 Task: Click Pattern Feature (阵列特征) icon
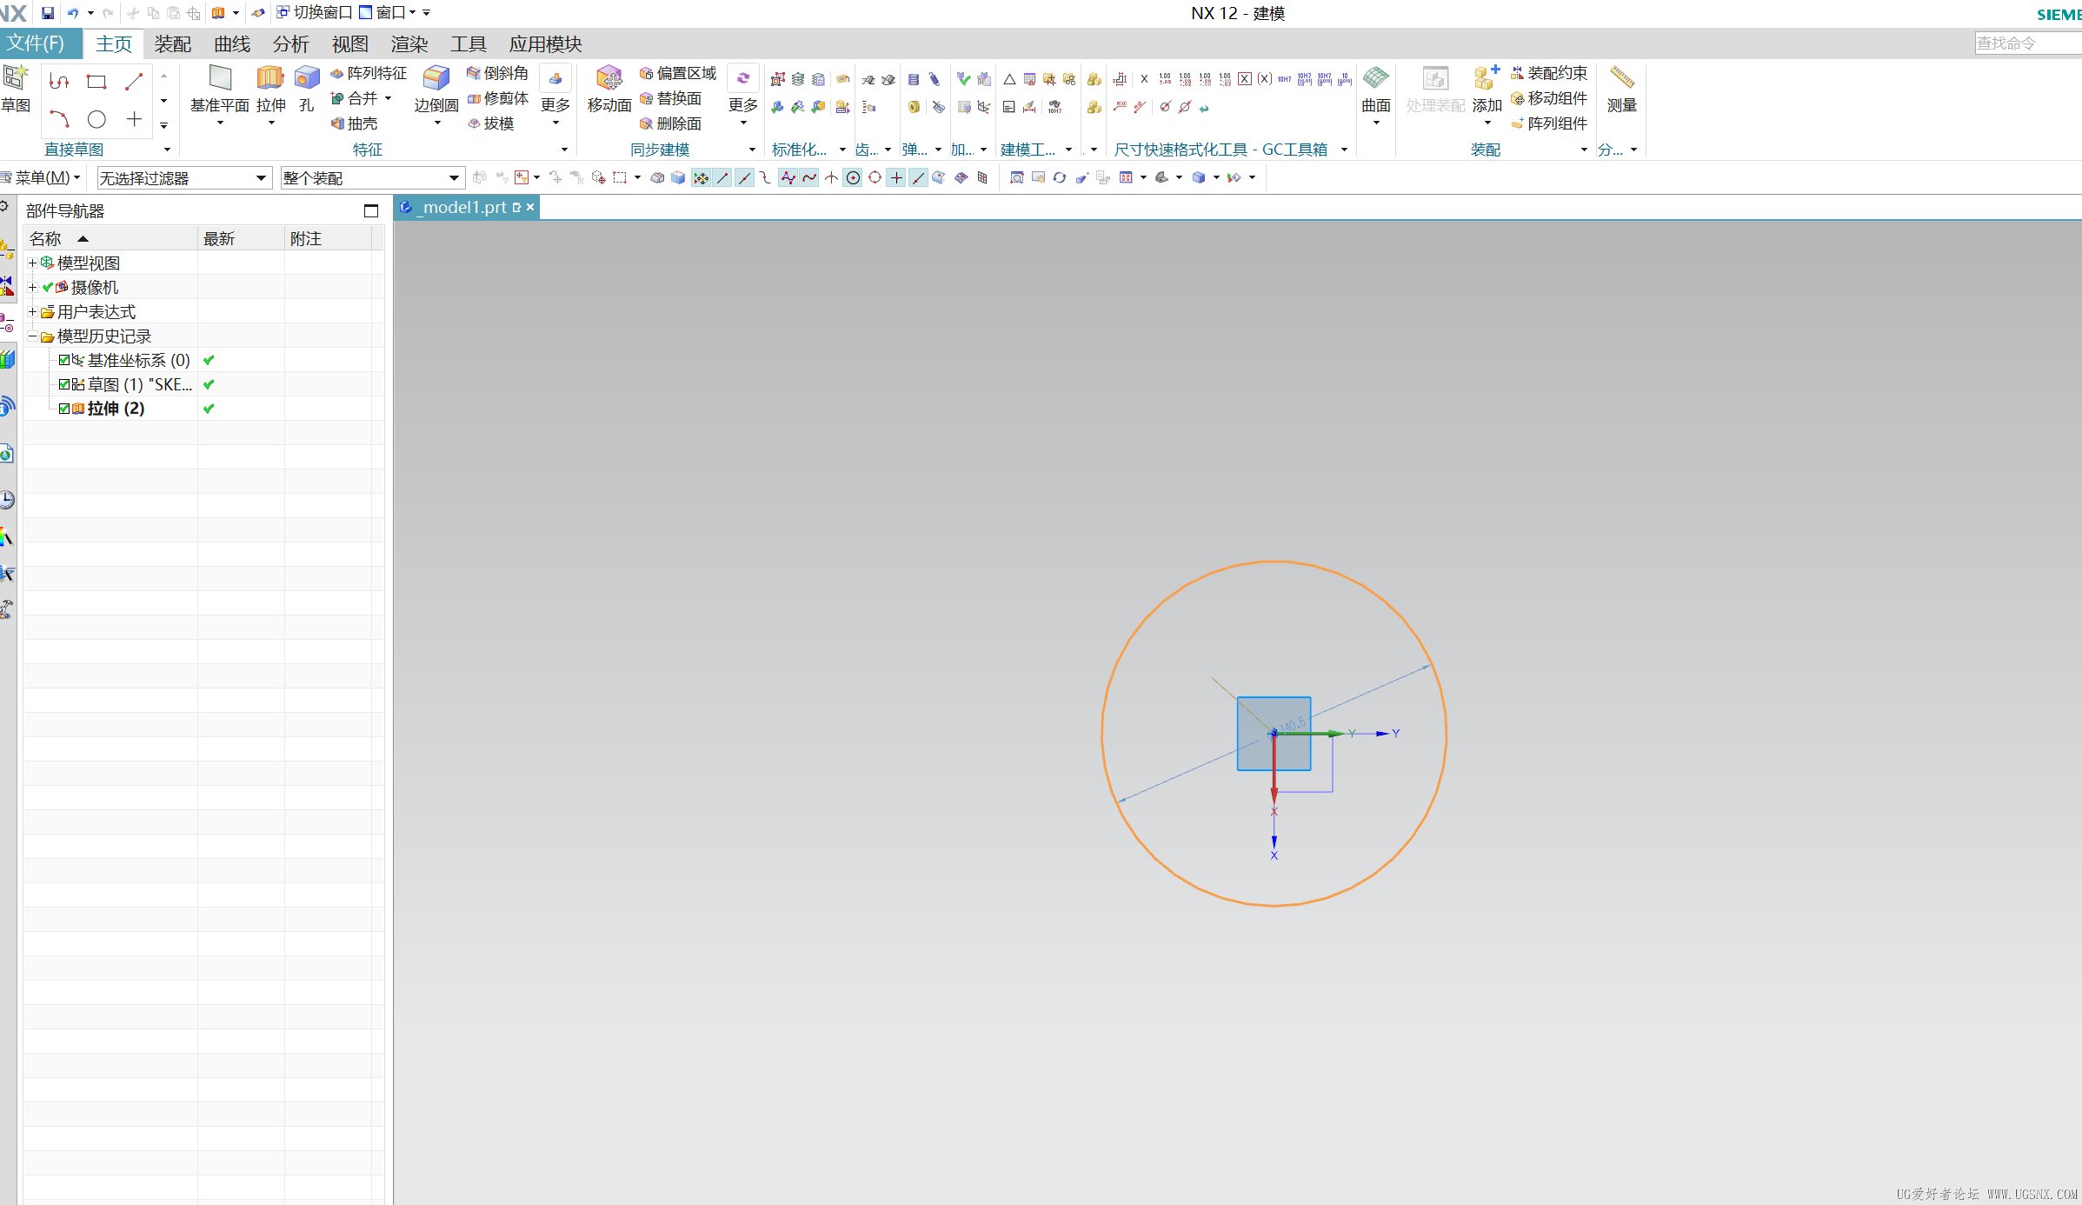pyautogui.click(x=337, y=73)
